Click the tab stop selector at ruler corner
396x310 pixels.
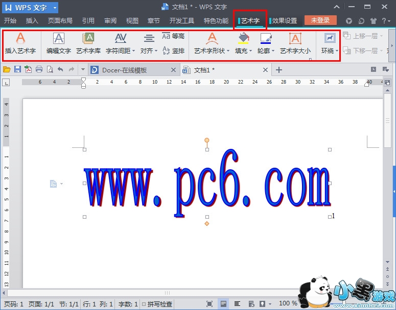6,82
